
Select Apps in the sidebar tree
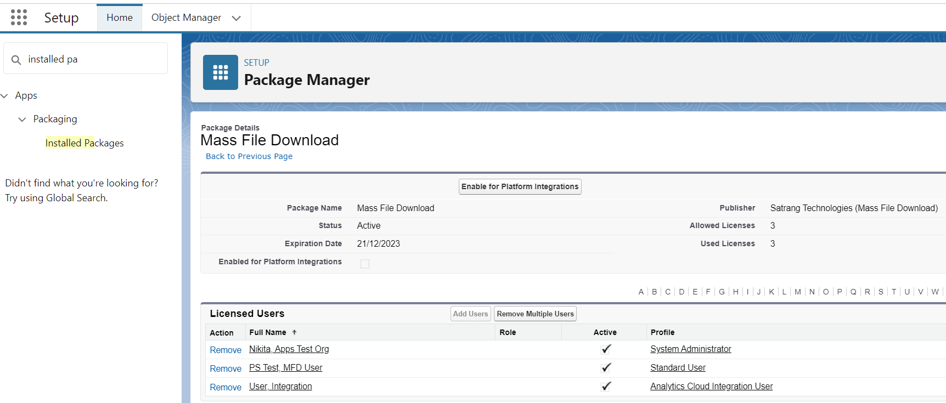click(26, 95)
